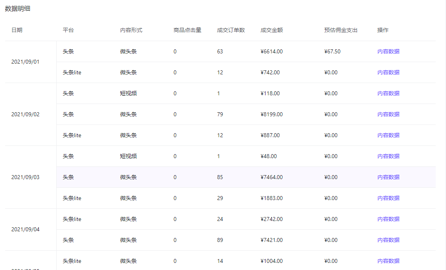Open 内容数据 for the ¥1883.00 row

point(388,198)
